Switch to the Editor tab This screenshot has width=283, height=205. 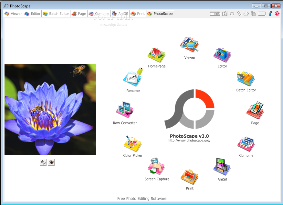(x=32, y=14)
